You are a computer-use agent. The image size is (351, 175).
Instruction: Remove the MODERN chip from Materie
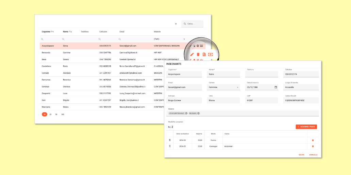pos(199,113)
